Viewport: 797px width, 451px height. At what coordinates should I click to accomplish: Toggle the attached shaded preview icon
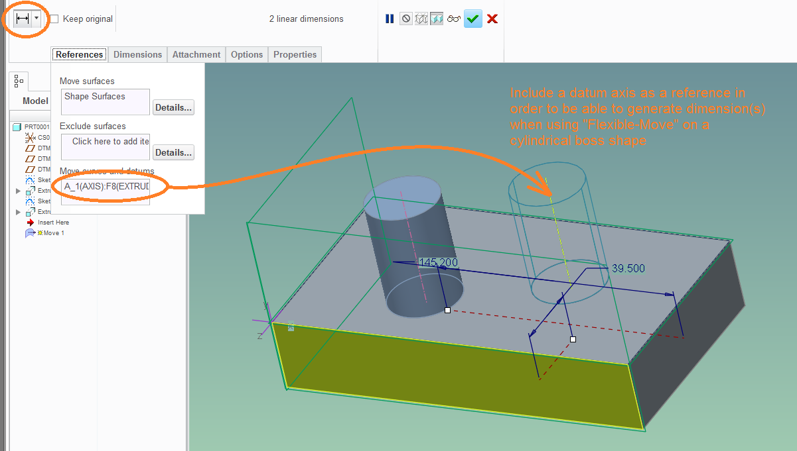point(437,19)
